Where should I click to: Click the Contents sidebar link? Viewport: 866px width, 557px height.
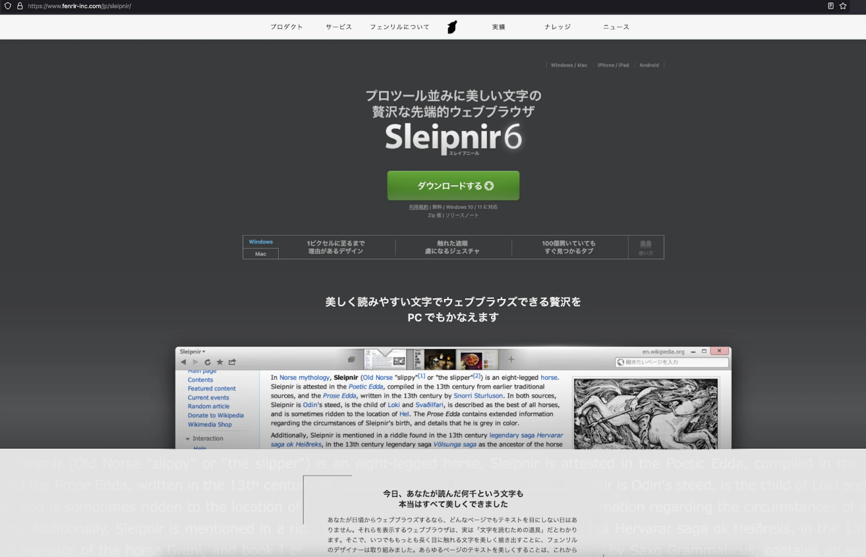click(200, 380)
